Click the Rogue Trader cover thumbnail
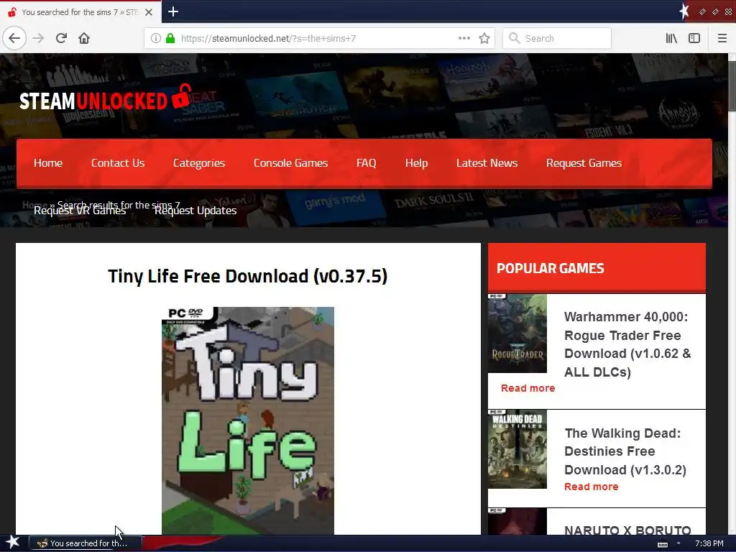Screen dimensions: 736x552 coord(517,333)
